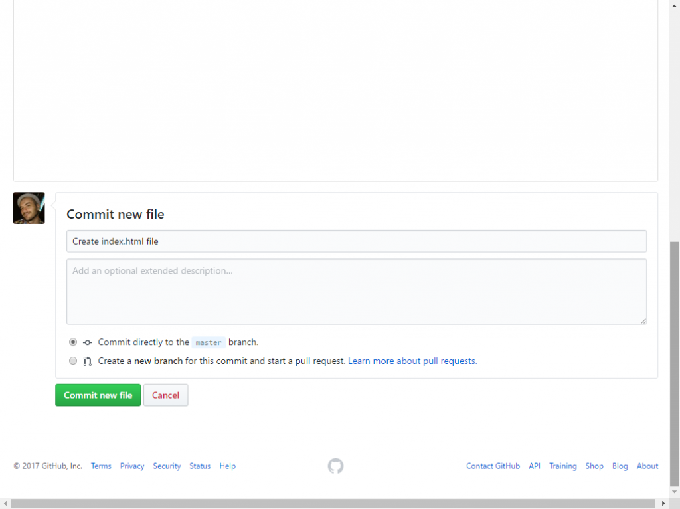Image resolution: width=680 pixels, height=509 pixels.
Task: Click the GitHub Octocat logo in footer
Action: [335, 466]
